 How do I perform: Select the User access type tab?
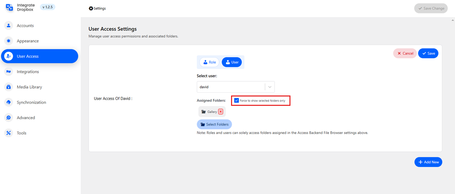pyautogui.click(x=232, y=62)
